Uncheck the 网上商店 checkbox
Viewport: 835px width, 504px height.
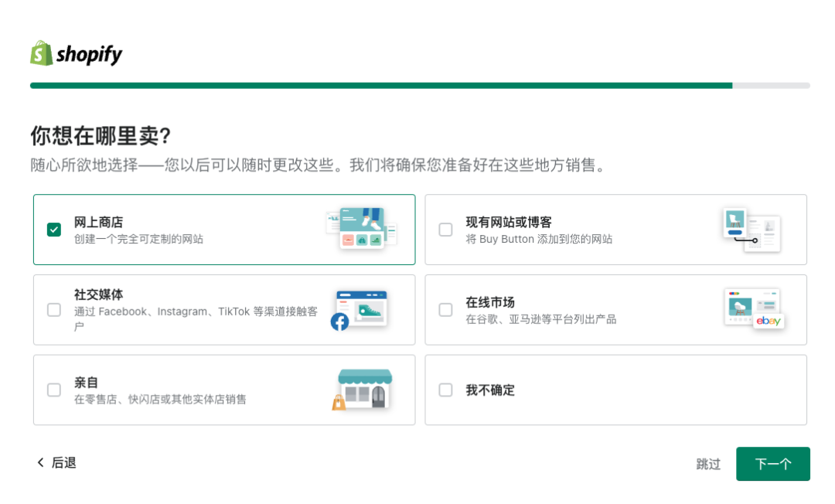[x=54, y=229]
